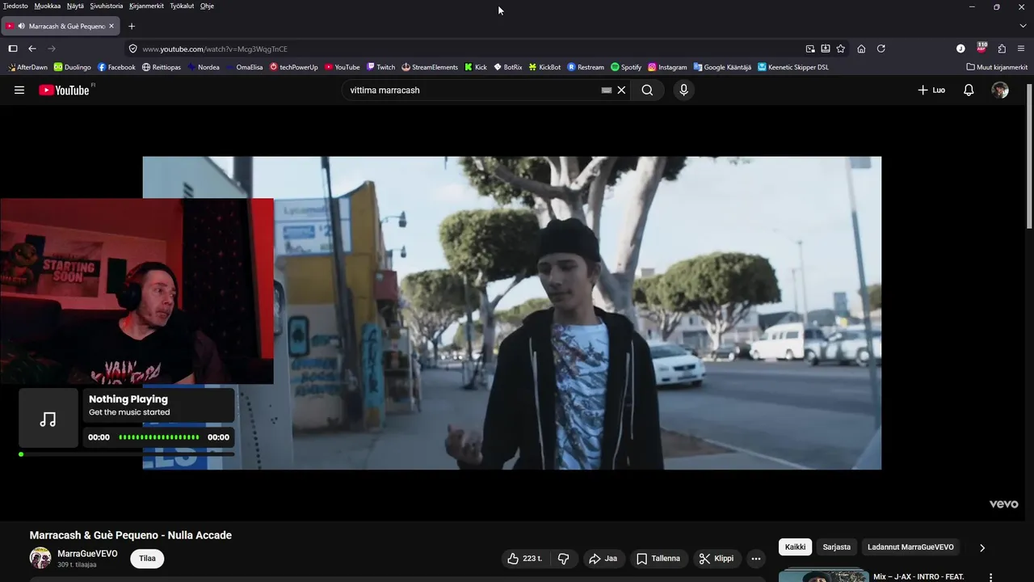
Task: Open the Duolingo bookmark
Action: coord(73,67)
